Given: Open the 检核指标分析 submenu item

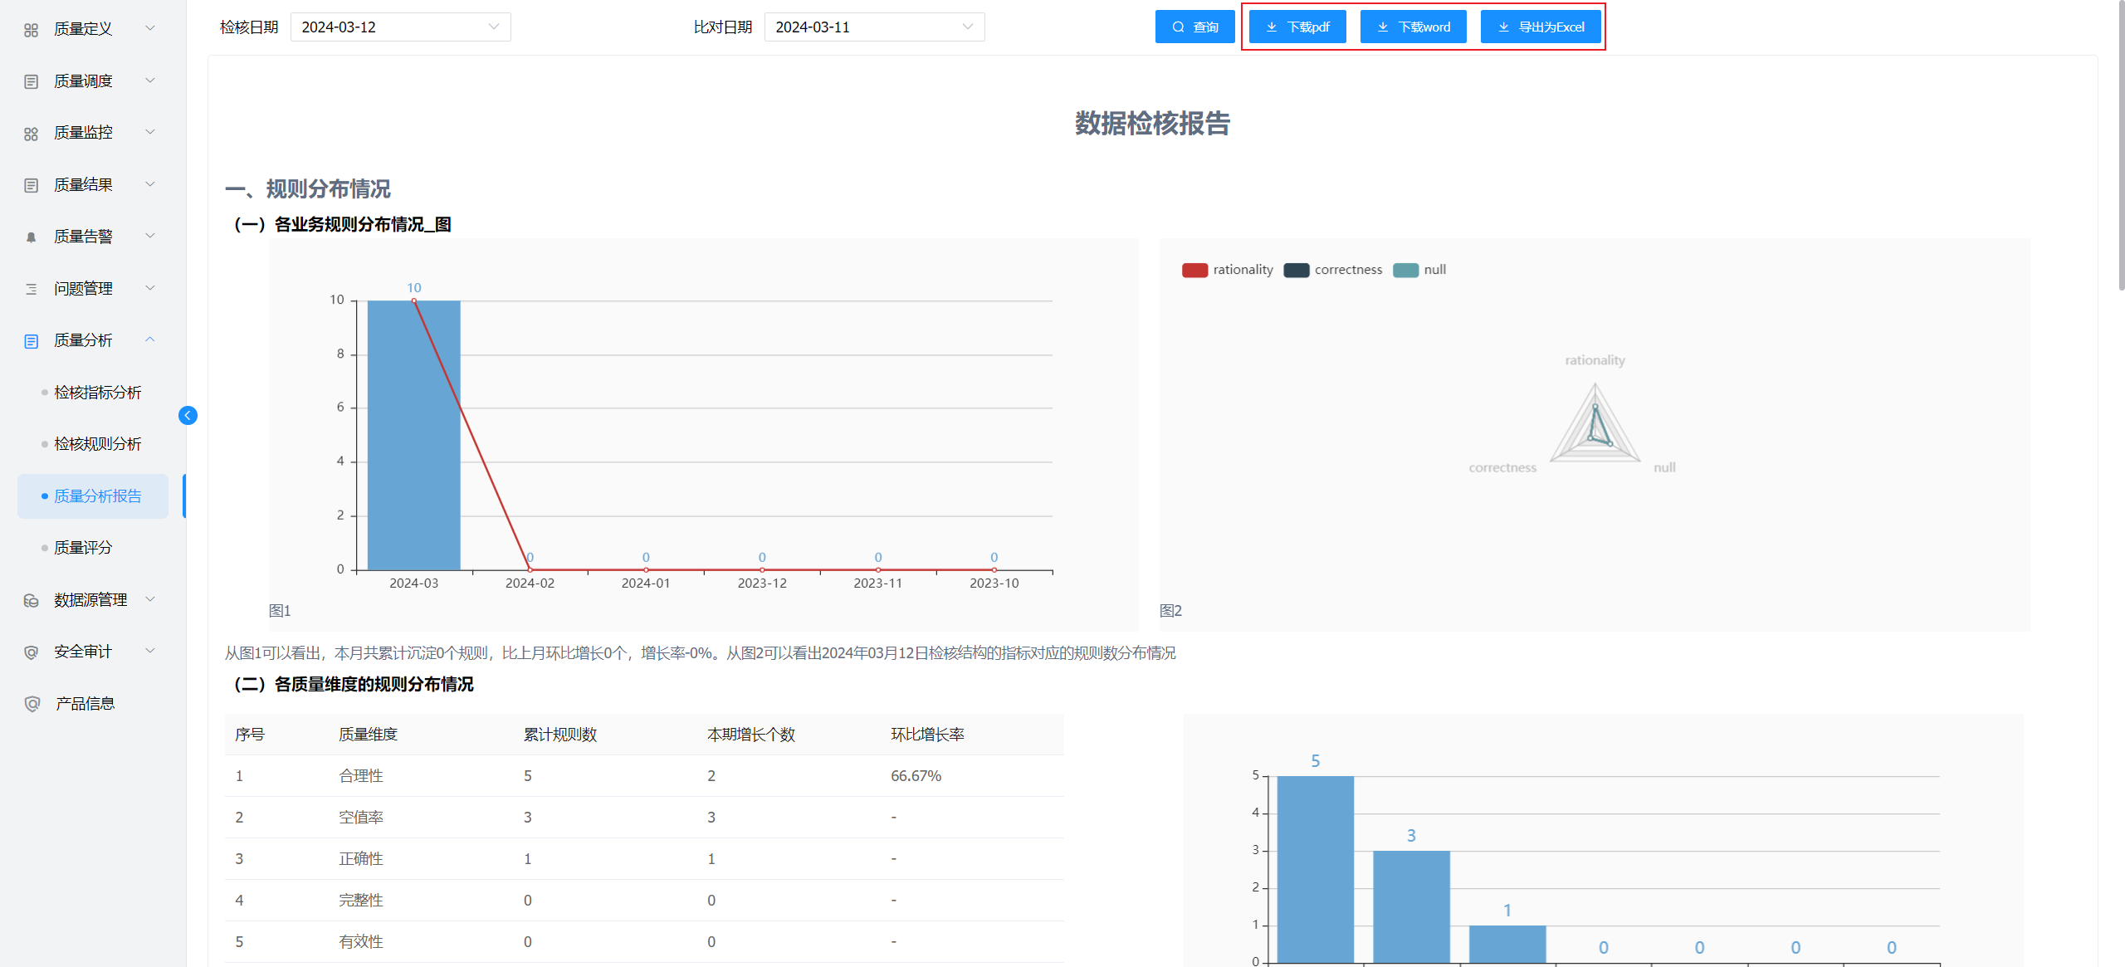Looking at the screenshot, I should tap(98, 393).
